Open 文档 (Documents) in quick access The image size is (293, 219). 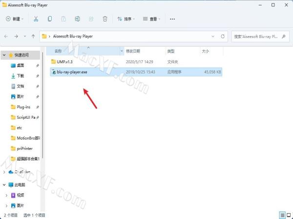[21, 86]
